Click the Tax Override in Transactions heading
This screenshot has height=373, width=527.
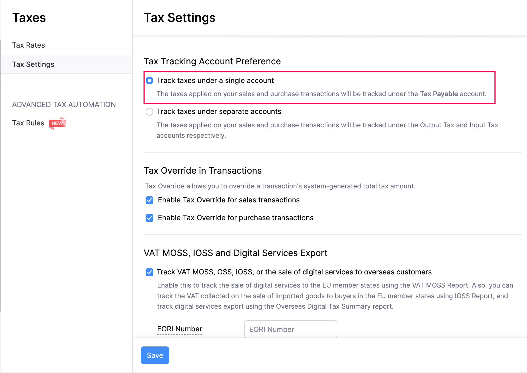pos(203,170)
